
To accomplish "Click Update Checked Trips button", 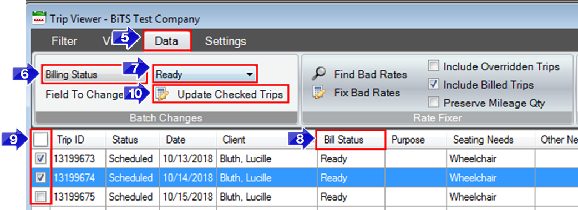I will pos(220,94).
